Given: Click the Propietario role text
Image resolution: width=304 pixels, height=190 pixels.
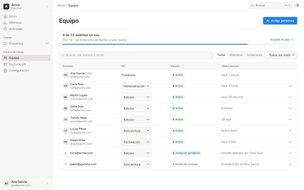Looking at the screenshot, I should pos(128,75).
